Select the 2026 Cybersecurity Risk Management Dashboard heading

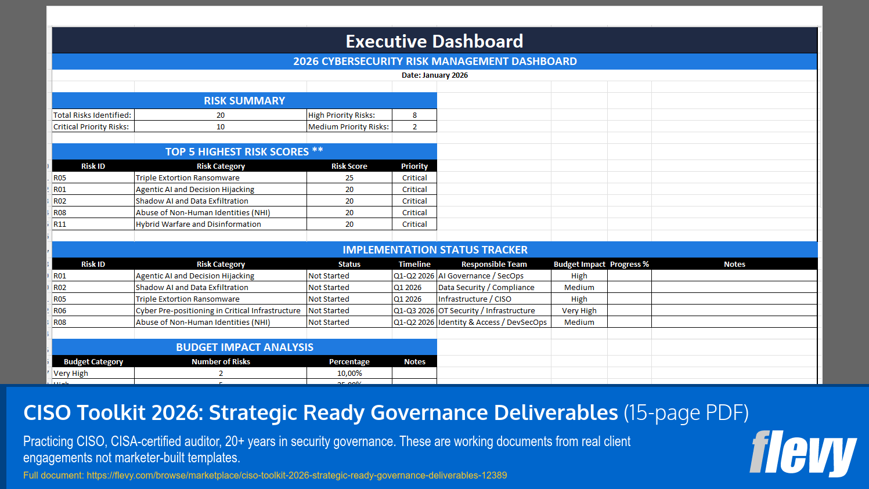[434, 61]
